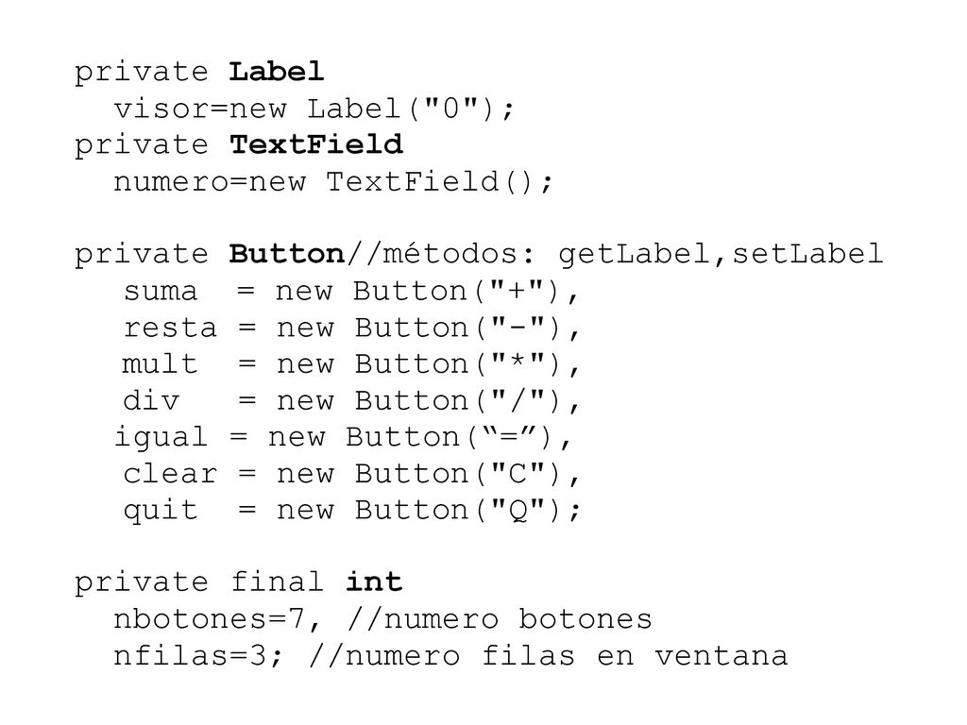This screenshot has width=967, height=725.
Task: Click the numero=new TextField() line
Action: click(x=333, y=181)
